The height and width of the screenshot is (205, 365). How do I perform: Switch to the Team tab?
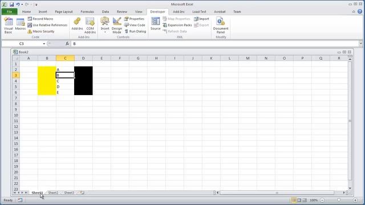pos(237,11)
